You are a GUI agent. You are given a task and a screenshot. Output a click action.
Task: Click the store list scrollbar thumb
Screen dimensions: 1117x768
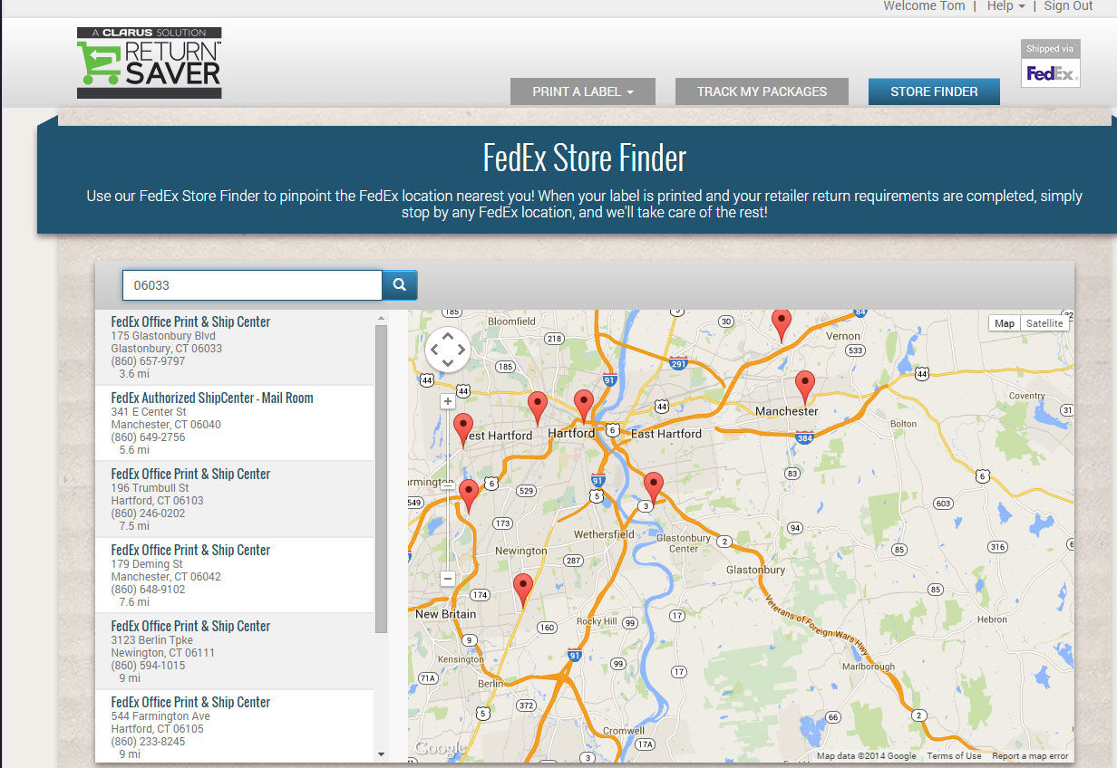click(381, 478)
